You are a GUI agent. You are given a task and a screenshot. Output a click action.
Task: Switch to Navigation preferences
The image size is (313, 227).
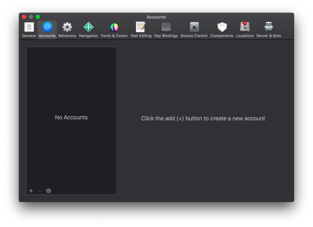point(88,30)
